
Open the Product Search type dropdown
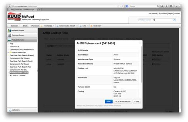[x=154, y=20]
